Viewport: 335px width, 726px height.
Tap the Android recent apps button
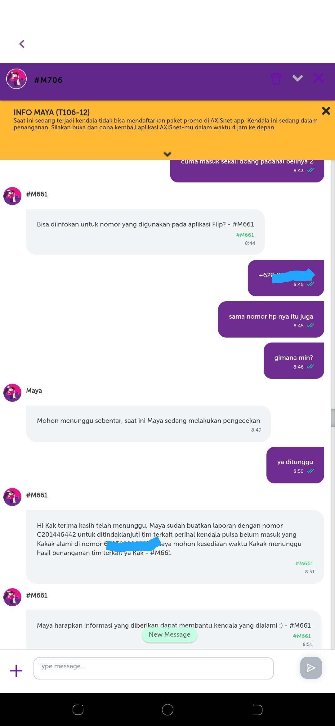click(78, 710)
